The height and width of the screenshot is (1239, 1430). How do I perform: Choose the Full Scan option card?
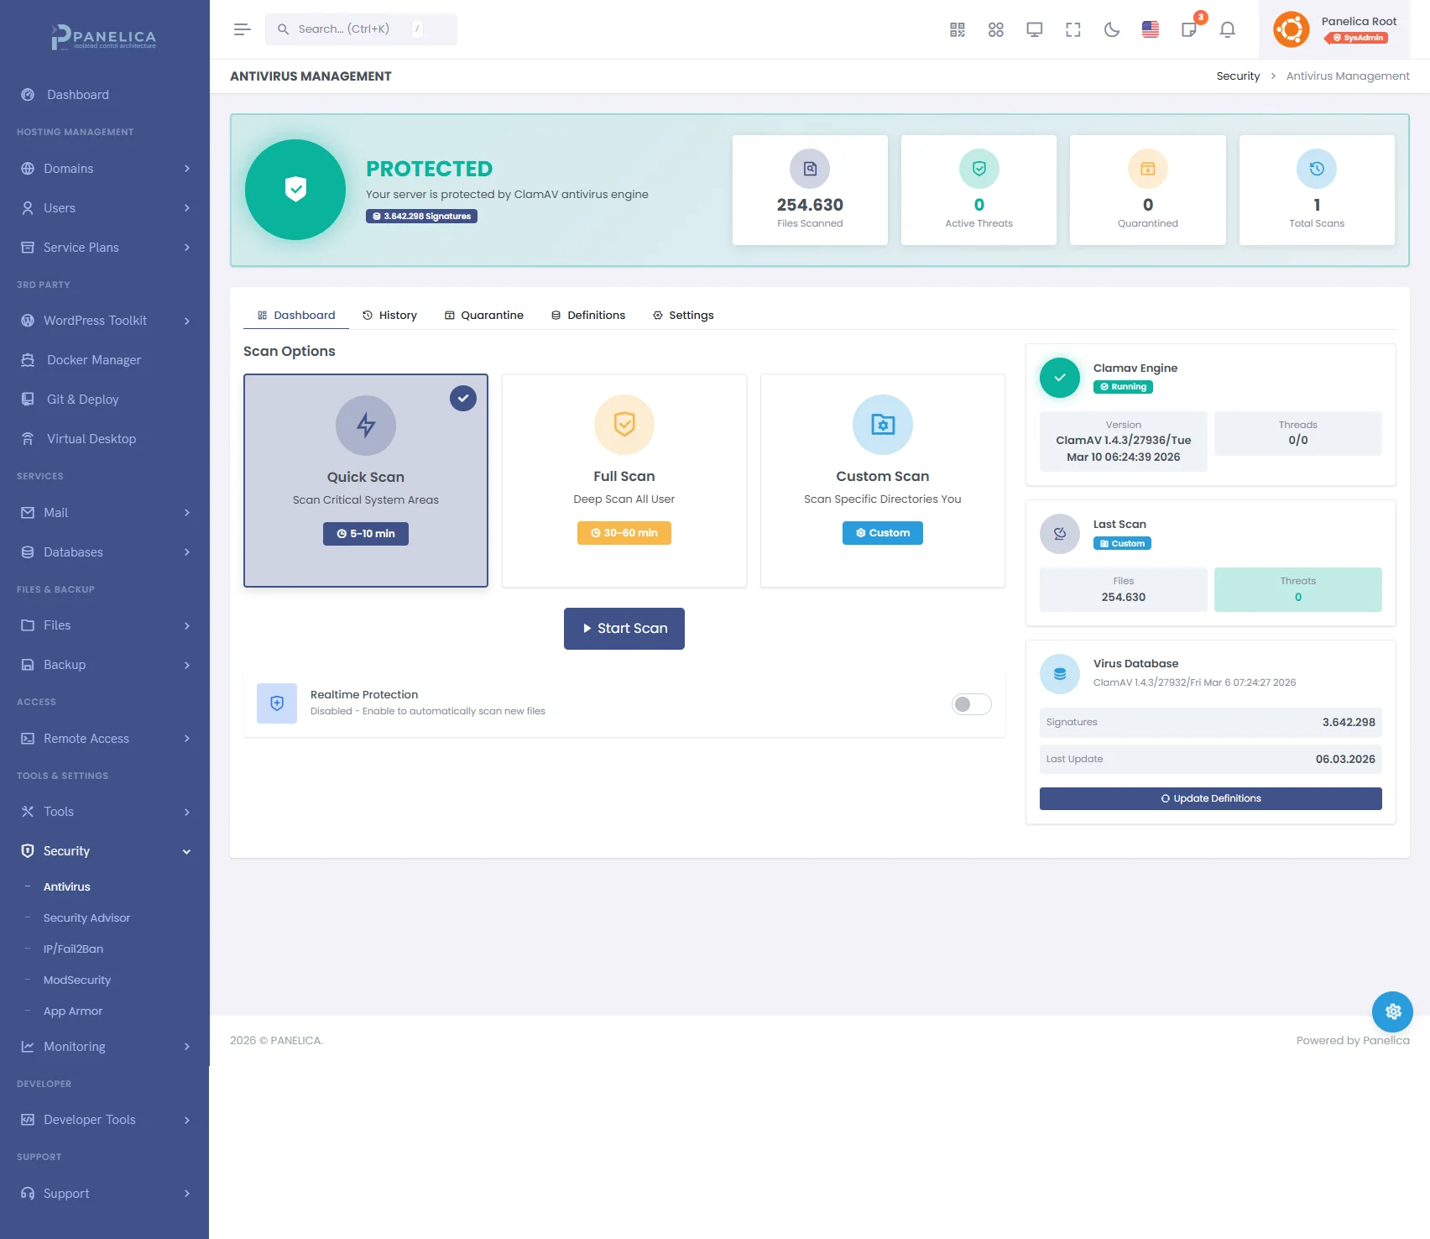[624, 480]
